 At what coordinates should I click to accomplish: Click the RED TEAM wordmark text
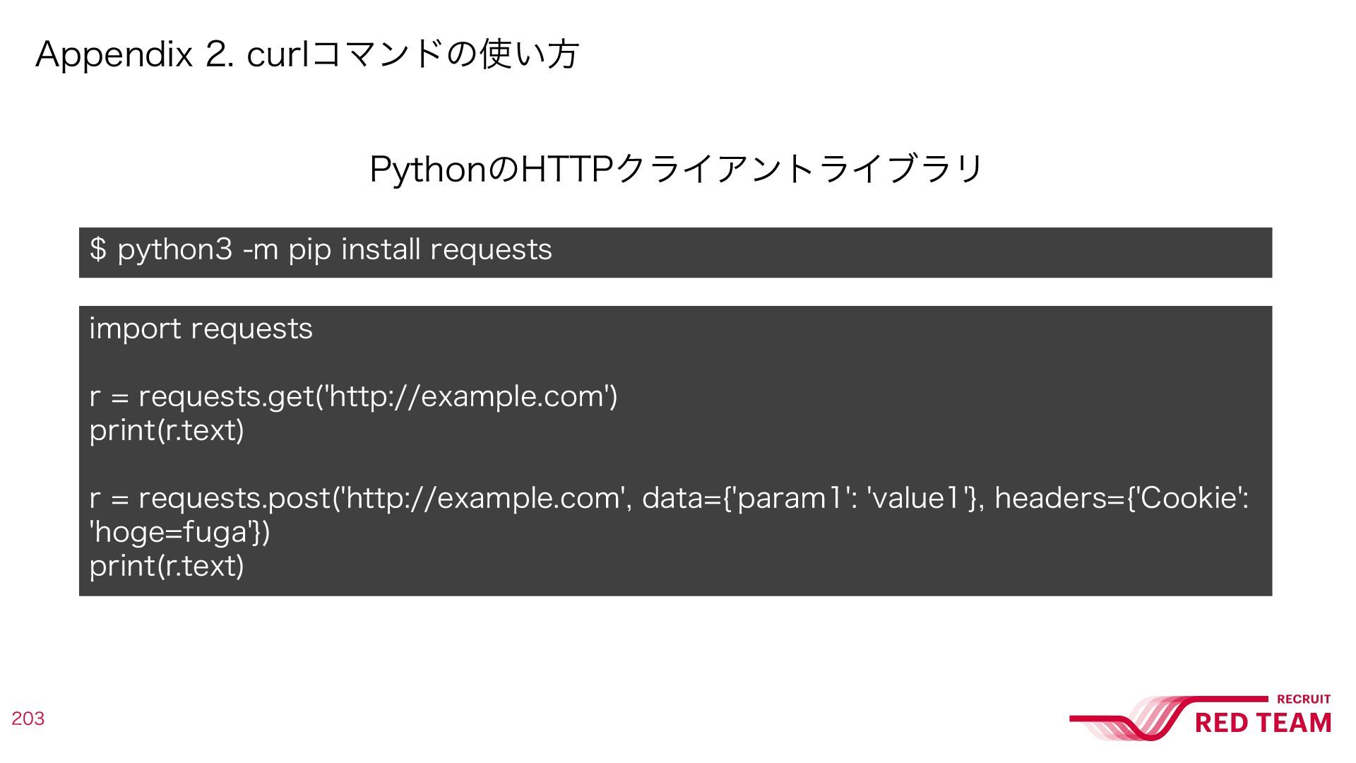(x=1263, y=723)
